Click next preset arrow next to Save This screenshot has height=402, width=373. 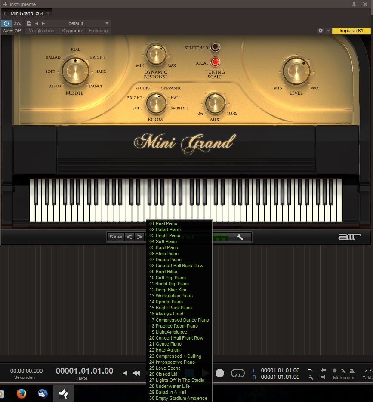(x=139, y=237)
